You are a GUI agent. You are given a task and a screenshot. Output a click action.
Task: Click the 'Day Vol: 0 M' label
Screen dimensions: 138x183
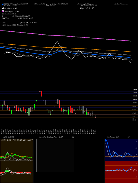click(87, 8)
